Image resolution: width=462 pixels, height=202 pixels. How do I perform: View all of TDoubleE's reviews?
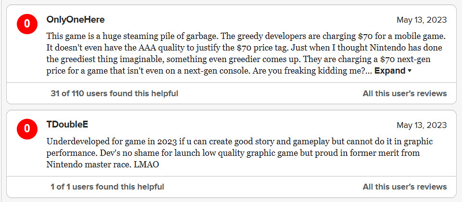[404, 187]
